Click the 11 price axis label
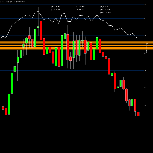153x153 pixels. click(145, 122)
